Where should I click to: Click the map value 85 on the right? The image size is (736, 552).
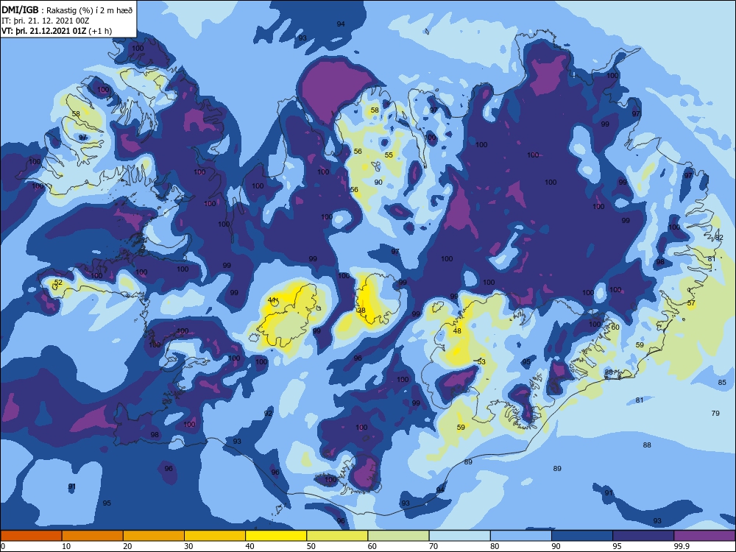722,382
